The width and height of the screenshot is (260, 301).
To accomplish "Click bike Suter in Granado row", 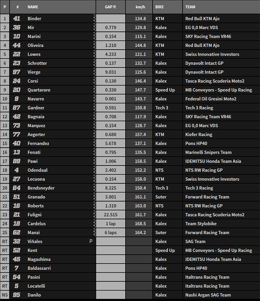I will tap(161, 197).
